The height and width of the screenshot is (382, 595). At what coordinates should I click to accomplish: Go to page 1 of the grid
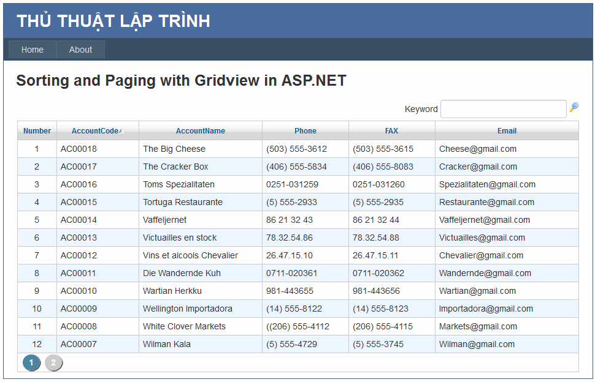point(31,362)
